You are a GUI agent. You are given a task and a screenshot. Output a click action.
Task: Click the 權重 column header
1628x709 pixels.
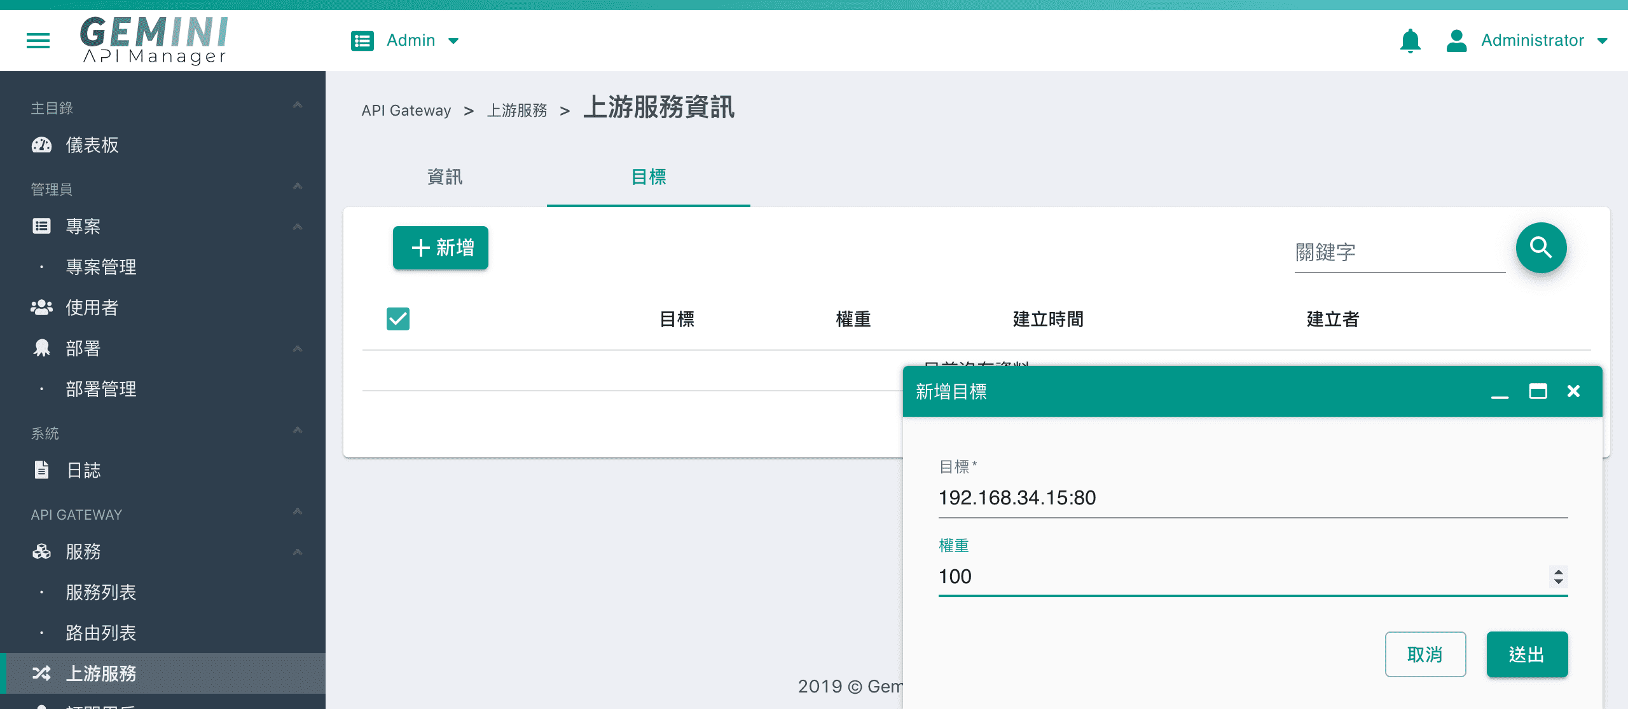coord(853,319)
